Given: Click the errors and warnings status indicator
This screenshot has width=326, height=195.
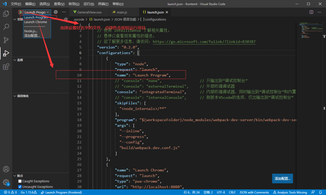Looking at the screenshot, I should 10,192.
